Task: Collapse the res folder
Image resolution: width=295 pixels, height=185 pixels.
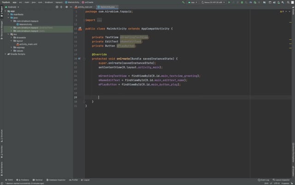Action: tap(8, 34)
